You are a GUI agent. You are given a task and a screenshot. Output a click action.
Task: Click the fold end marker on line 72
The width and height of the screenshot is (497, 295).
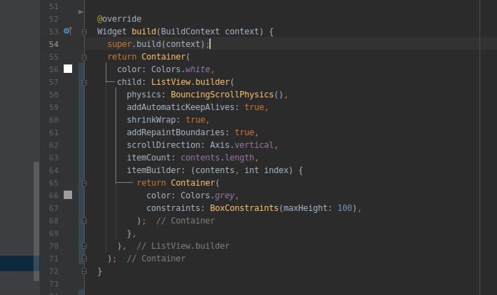coord(84,271)
